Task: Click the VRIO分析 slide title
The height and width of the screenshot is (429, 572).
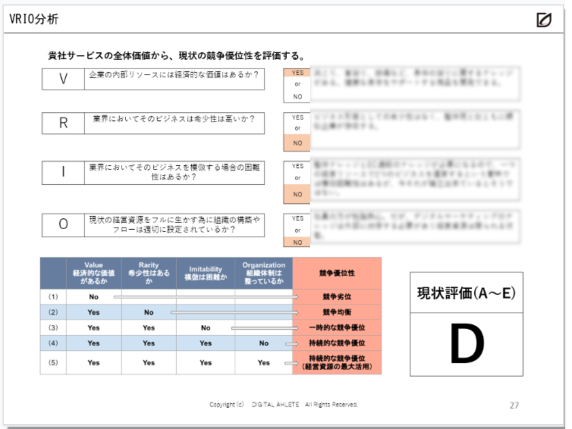Action: click(x=34, y=19)
